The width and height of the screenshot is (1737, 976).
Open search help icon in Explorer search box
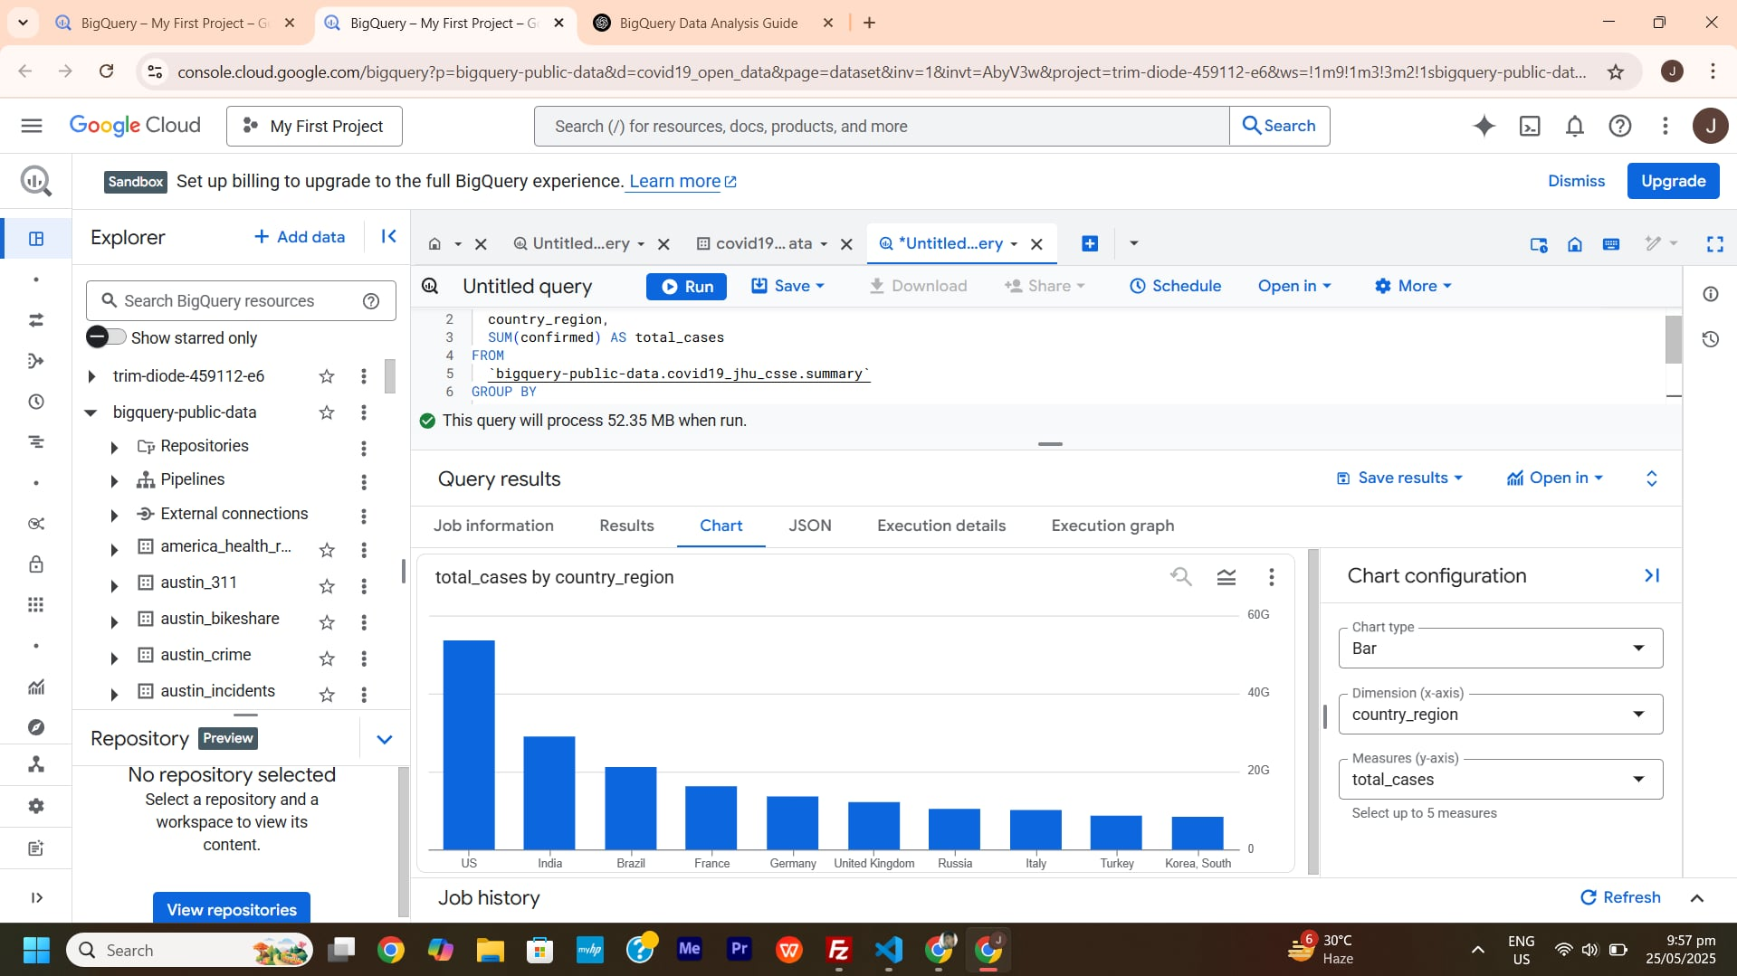pos(371,301)
